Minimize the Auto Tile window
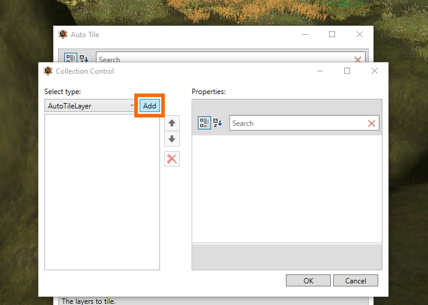Viewport: 428px width, 305px height. [x=305, y=34]
